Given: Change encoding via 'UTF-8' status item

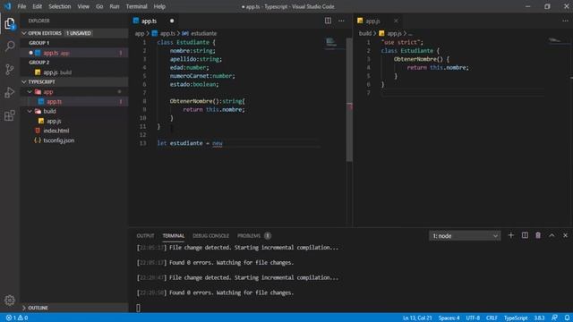Looking at the screenshot, I should tap(473, 318).
